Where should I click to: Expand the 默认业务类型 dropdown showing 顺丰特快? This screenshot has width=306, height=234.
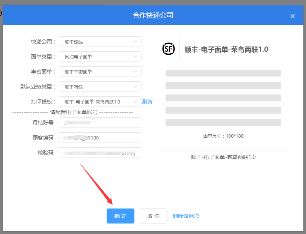100,87
